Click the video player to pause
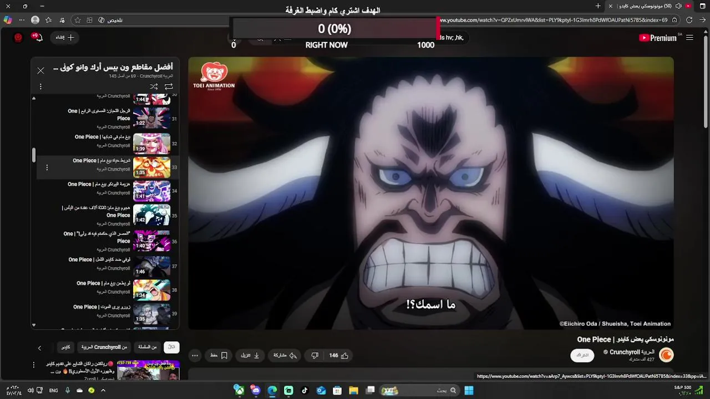710x399 pixels. [x=431, y=193]
